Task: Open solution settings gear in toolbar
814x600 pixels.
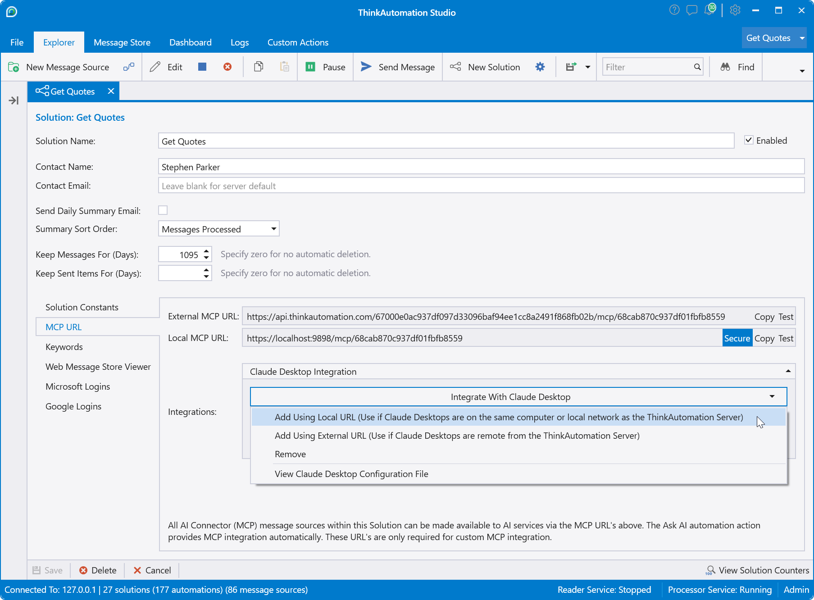Action: tap(540, 67)
